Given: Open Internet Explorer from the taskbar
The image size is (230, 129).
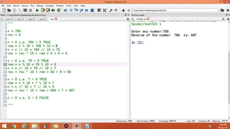Looking at the screenshot, I should pos(24,126).
